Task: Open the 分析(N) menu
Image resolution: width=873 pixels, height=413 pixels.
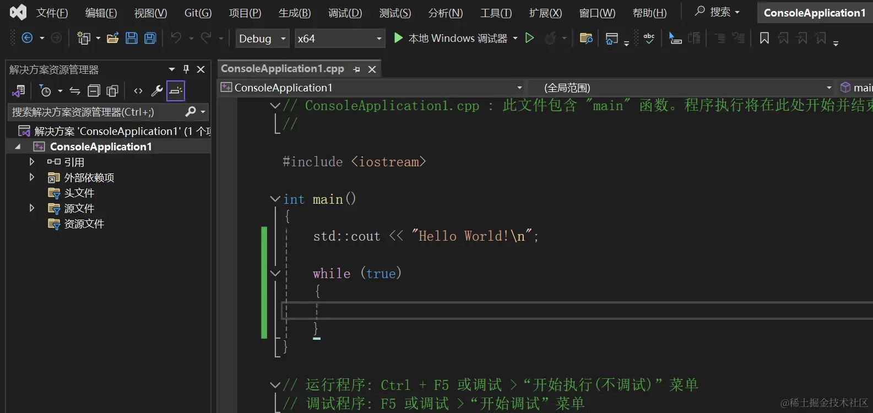Action: point(446,13)
